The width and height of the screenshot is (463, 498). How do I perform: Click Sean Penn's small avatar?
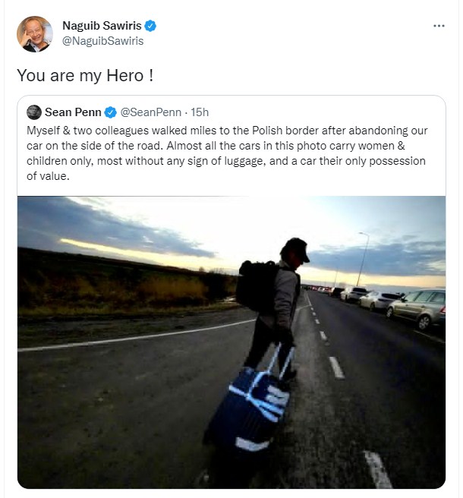pyautogui.click(x=34, y=112)
